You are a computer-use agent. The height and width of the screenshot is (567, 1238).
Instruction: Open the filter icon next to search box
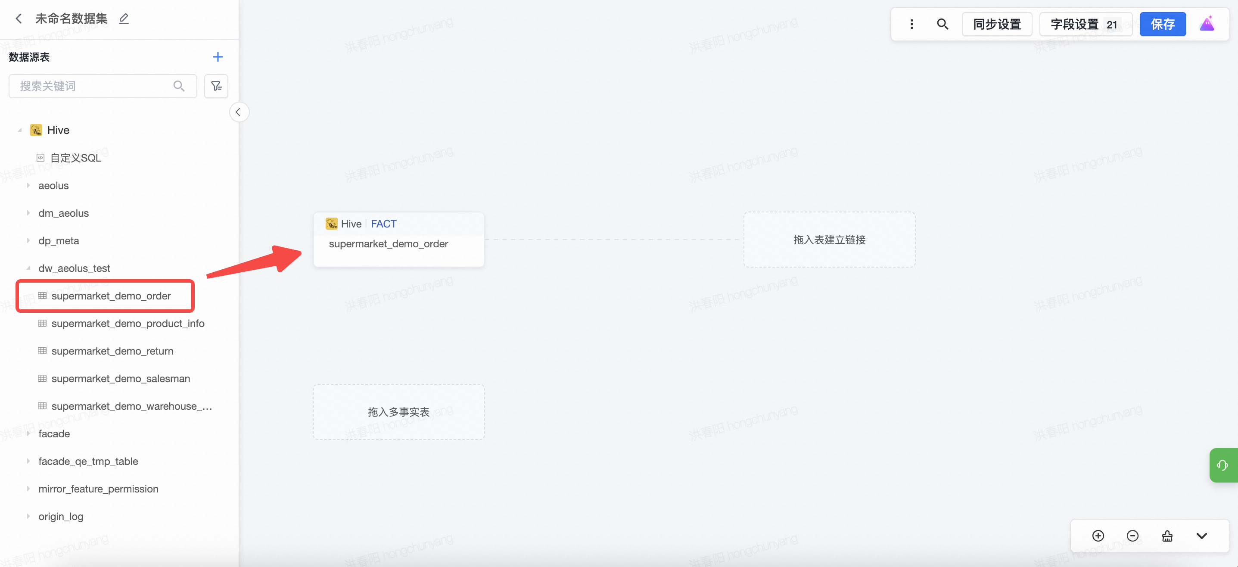point(216,86)
